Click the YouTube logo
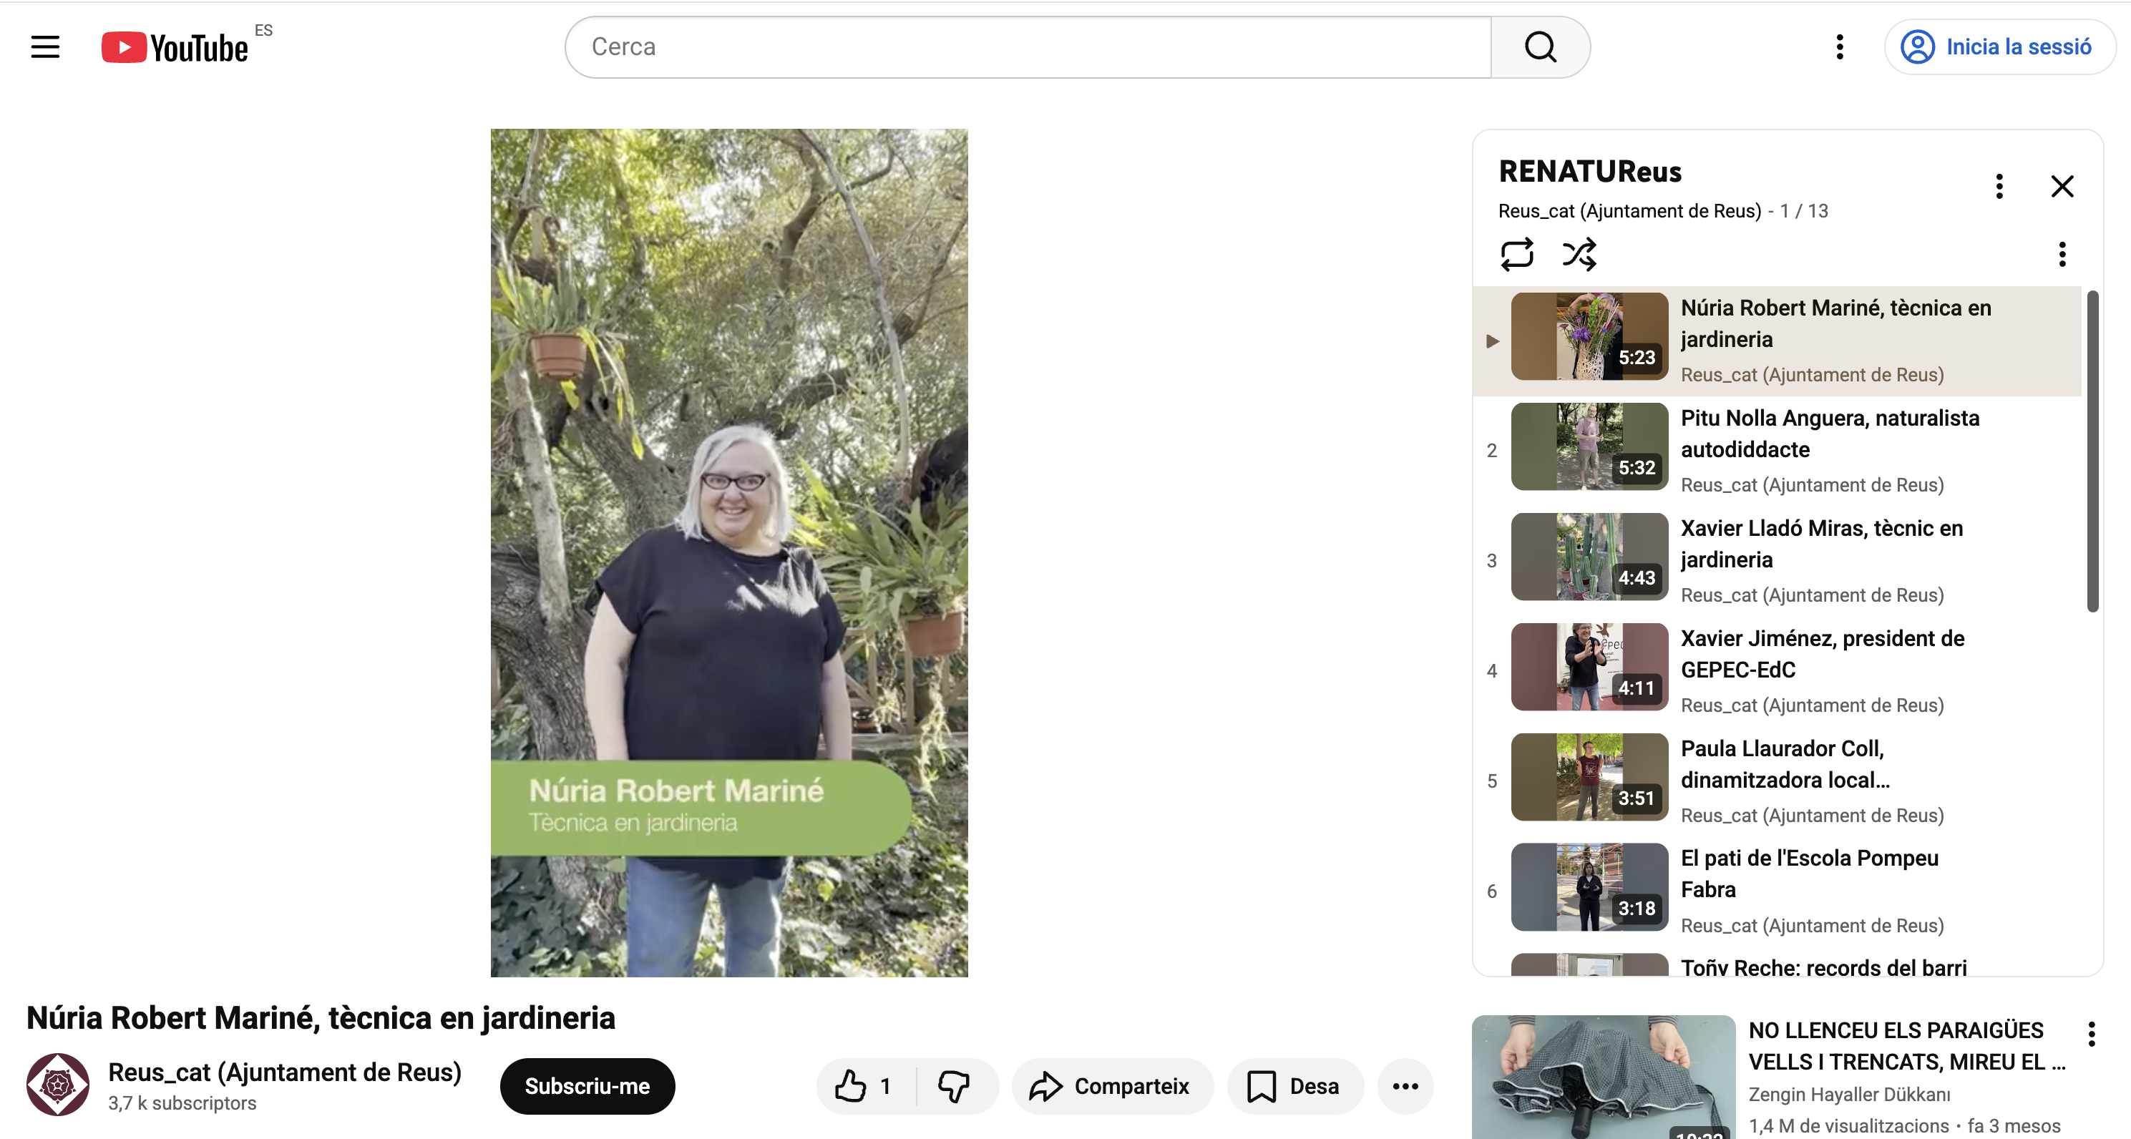 [175, 47]
